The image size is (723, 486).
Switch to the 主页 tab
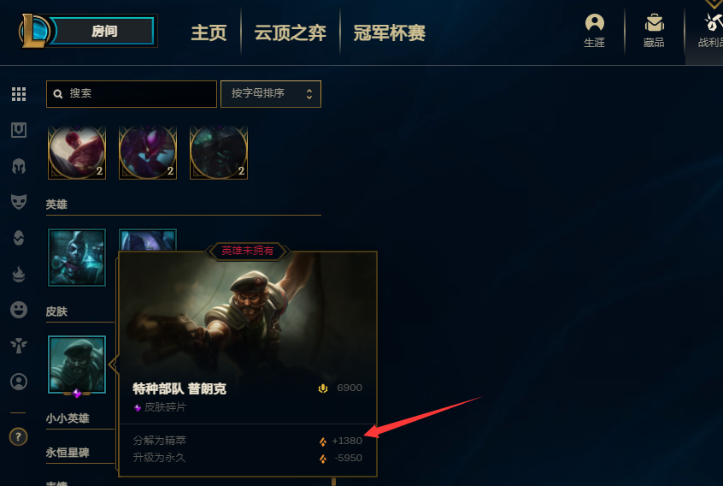[209, 33]
